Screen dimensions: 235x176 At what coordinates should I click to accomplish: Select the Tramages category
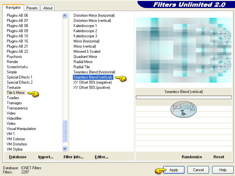[14, 103]
